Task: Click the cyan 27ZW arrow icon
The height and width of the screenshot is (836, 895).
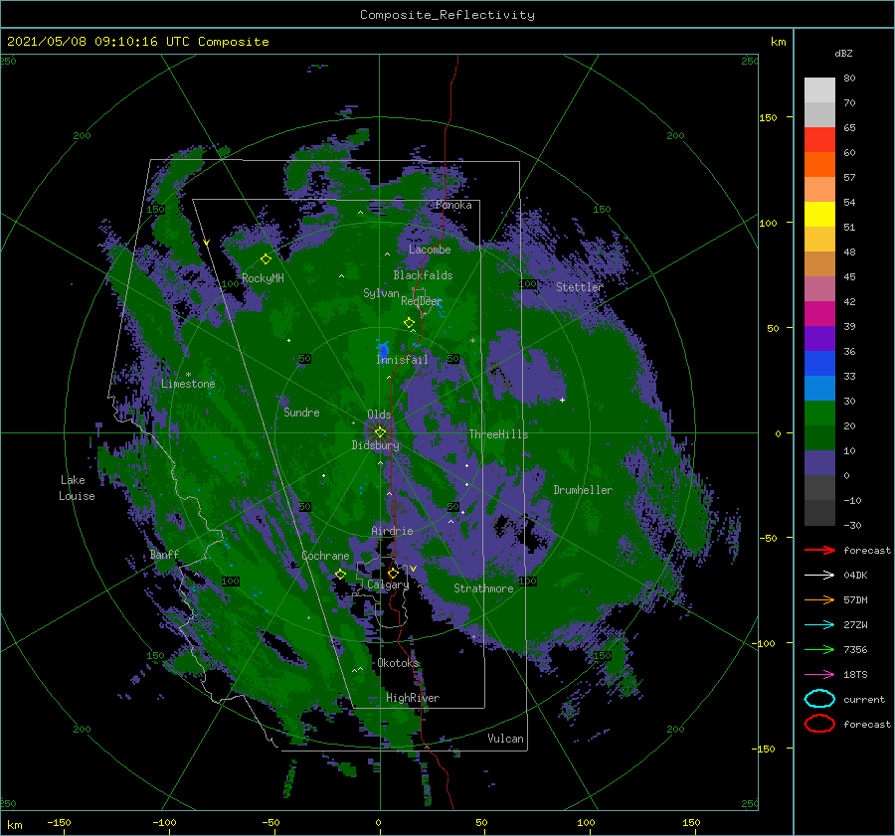Action: click(819, 625)
